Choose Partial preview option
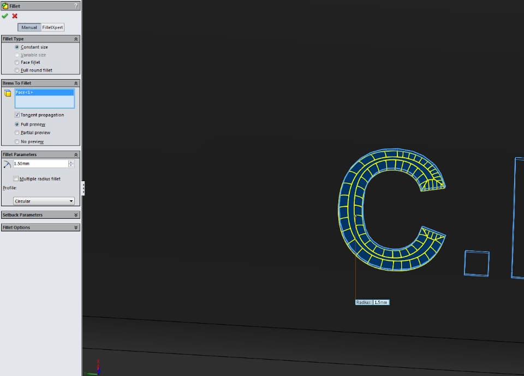Image resolution: width=524 pixels, height=376 pixels. point(17,133)
